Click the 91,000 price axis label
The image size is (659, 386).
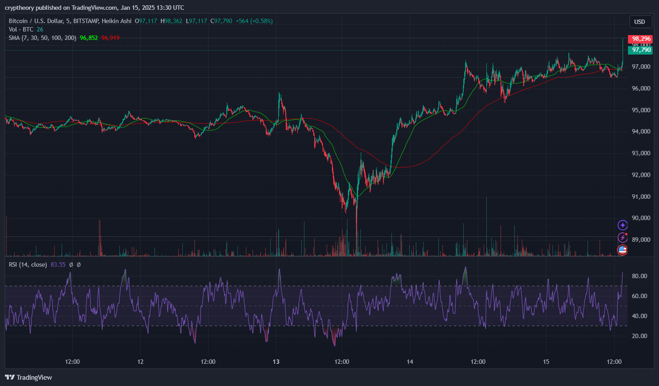coord(641,197)
